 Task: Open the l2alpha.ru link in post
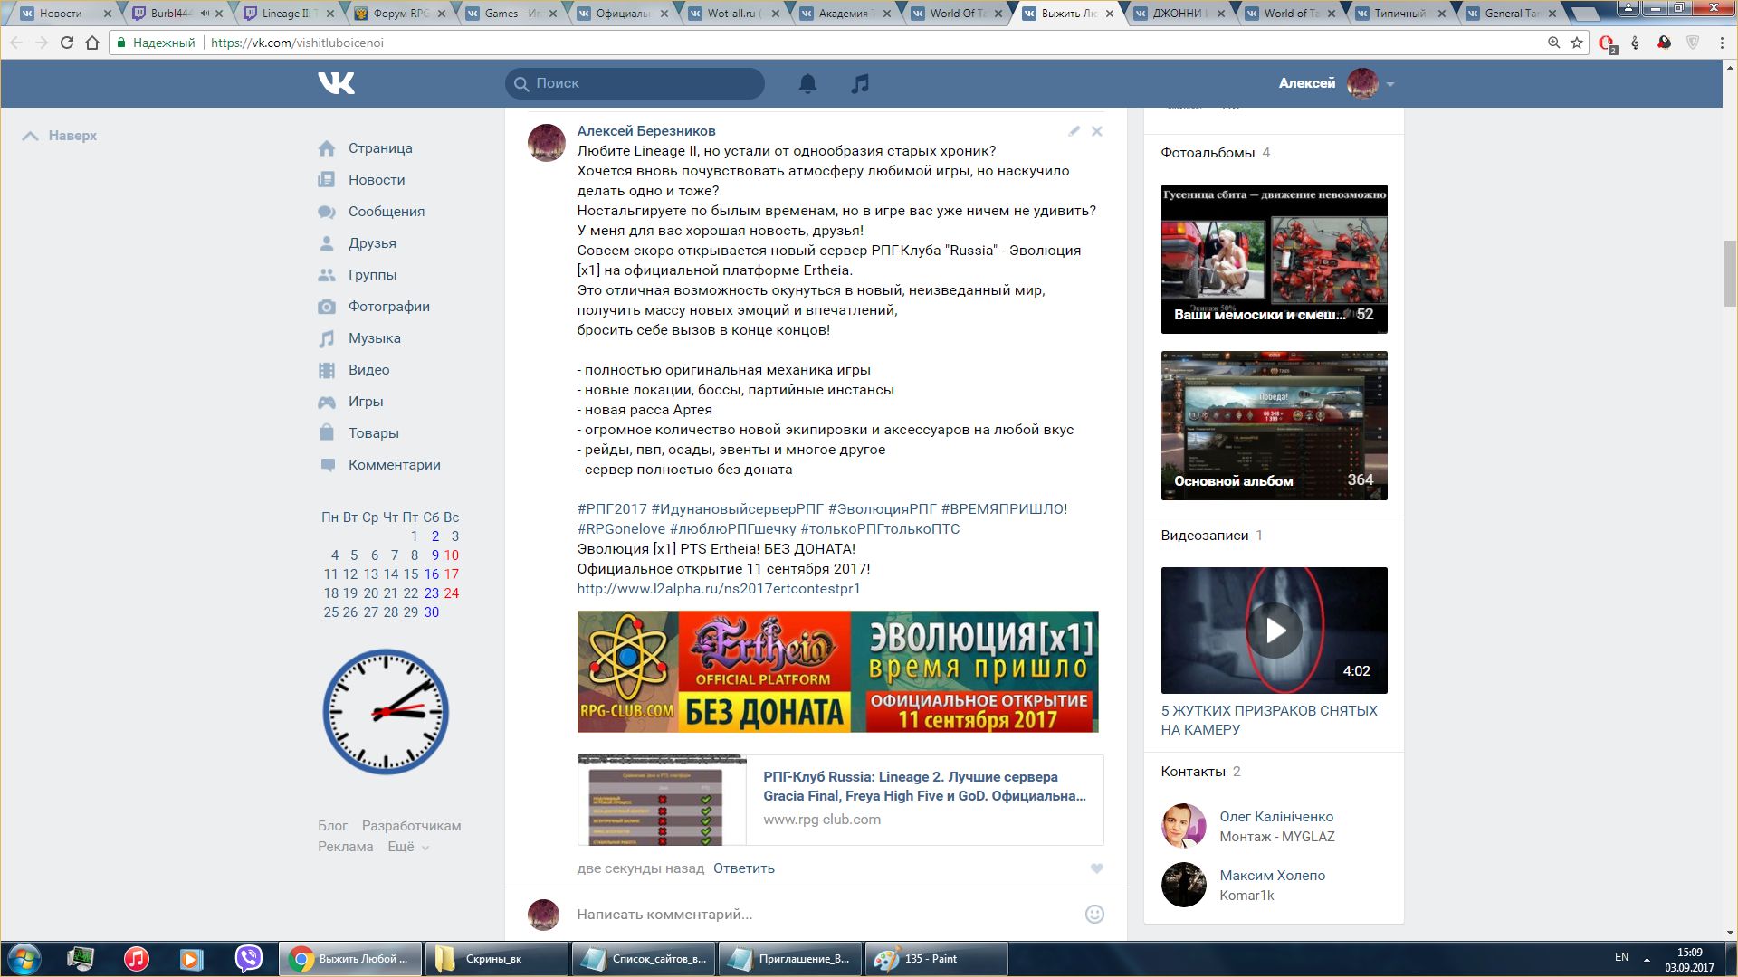(719, 589)
